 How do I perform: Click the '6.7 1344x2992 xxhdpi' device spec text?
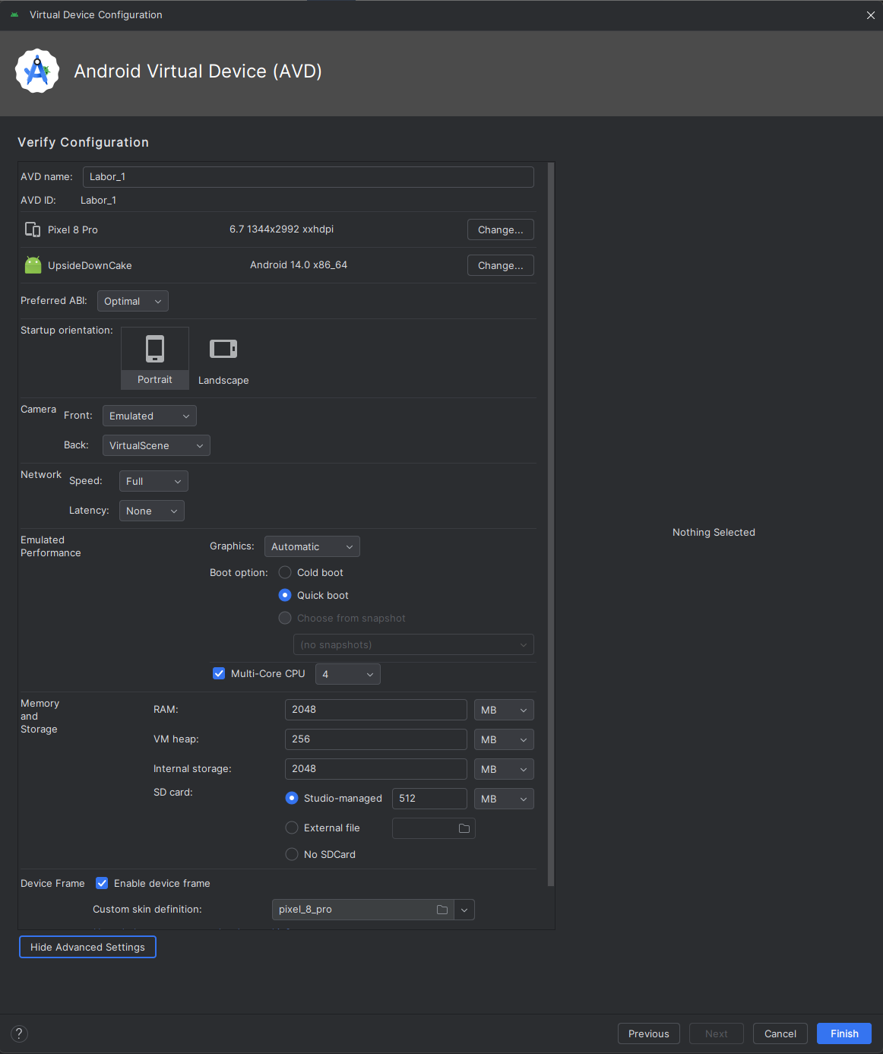tap(282, 229)
